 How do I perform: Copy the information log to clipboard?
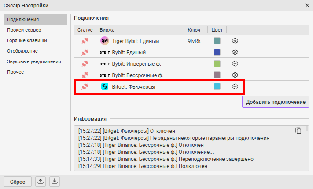pos(298,131)
